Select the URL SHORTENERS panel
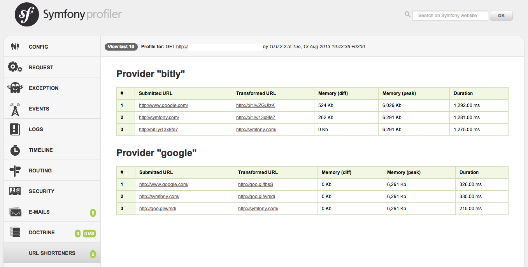 52,253
